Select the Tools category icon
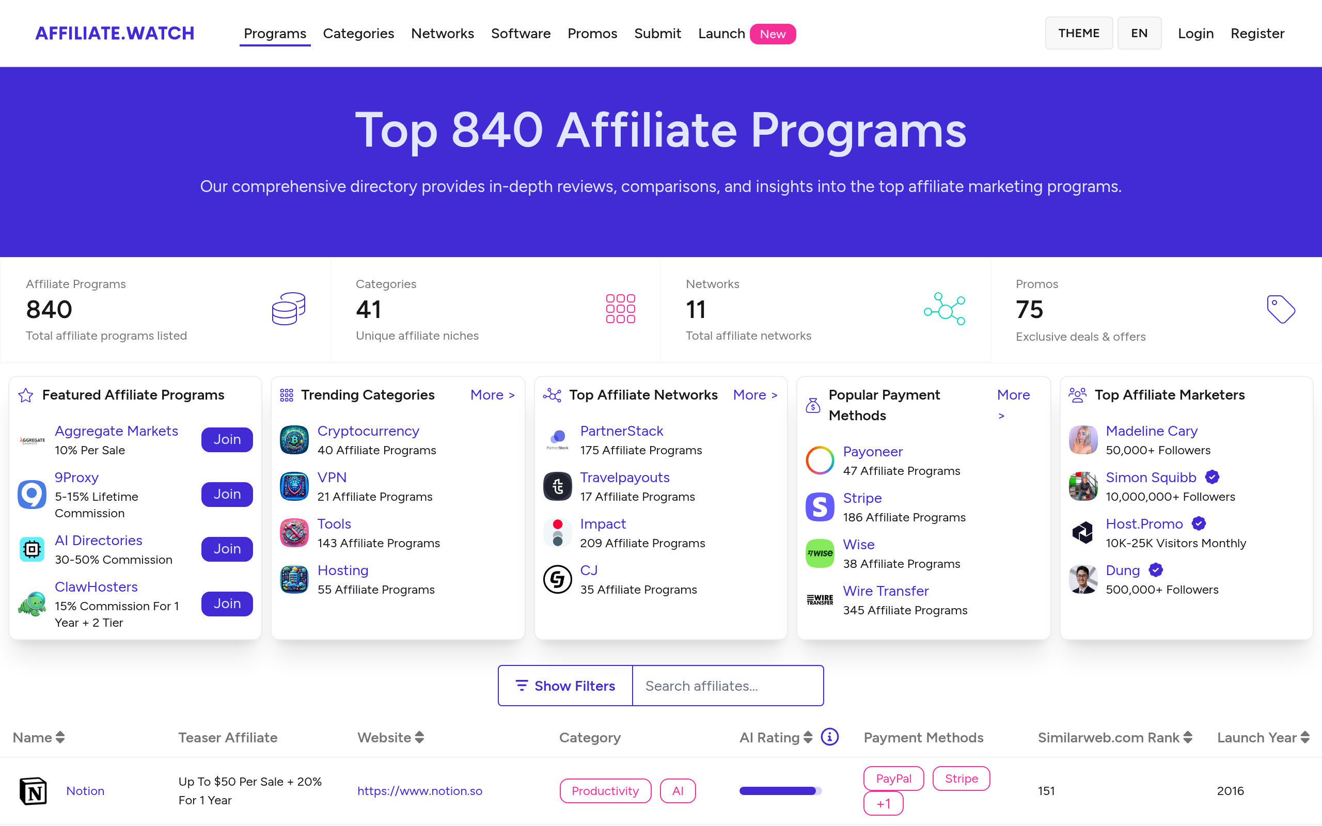This screenshot has width=1322, height=826. pos(294,532)
